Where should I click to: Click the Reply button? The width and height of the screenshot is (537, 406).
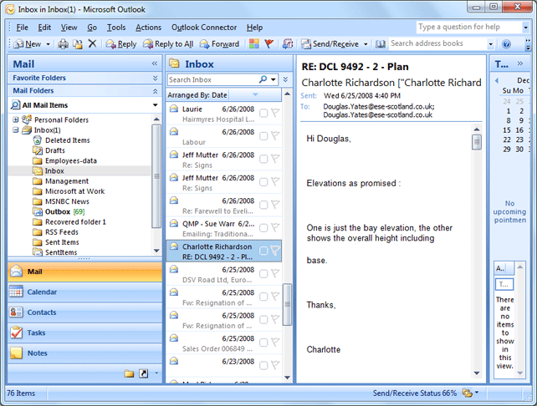121,43
